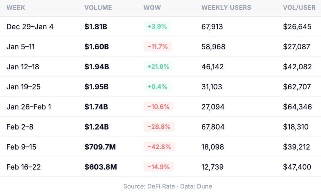Screen dimensions: 321x196
Task: Select the +21.6% WoW badge
Action: (x=158, y=67)
